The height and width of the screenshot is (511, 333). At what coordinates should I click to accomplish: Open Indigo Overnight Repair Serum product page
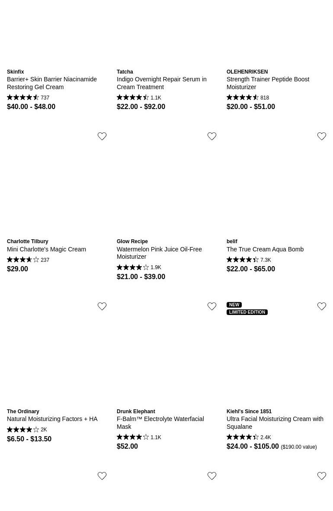coord(161,83)
